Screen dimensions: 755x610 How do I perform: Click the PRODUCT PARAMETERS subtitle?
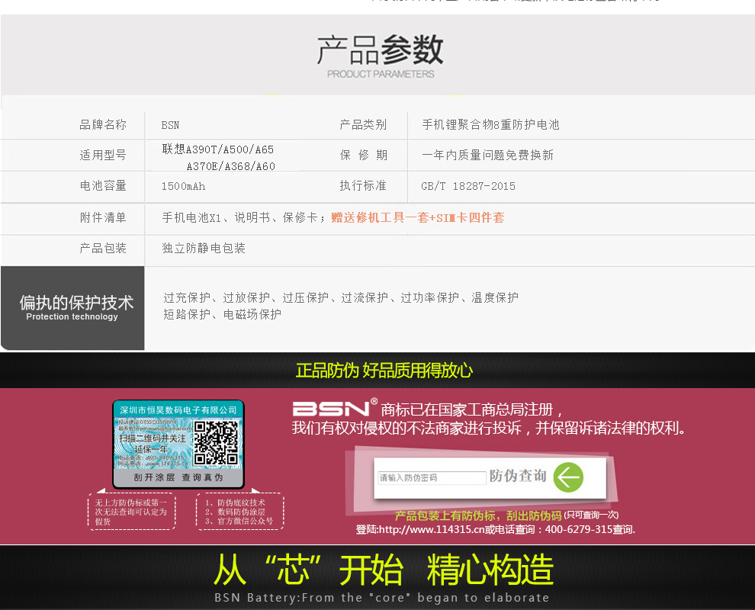(x=381, y=74)
